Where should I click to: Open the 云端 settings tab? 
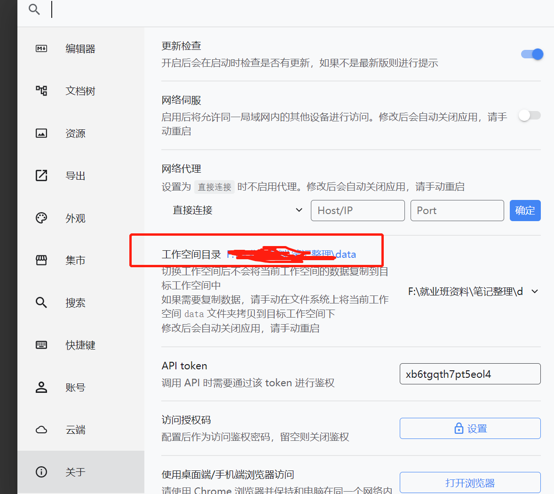81,430
